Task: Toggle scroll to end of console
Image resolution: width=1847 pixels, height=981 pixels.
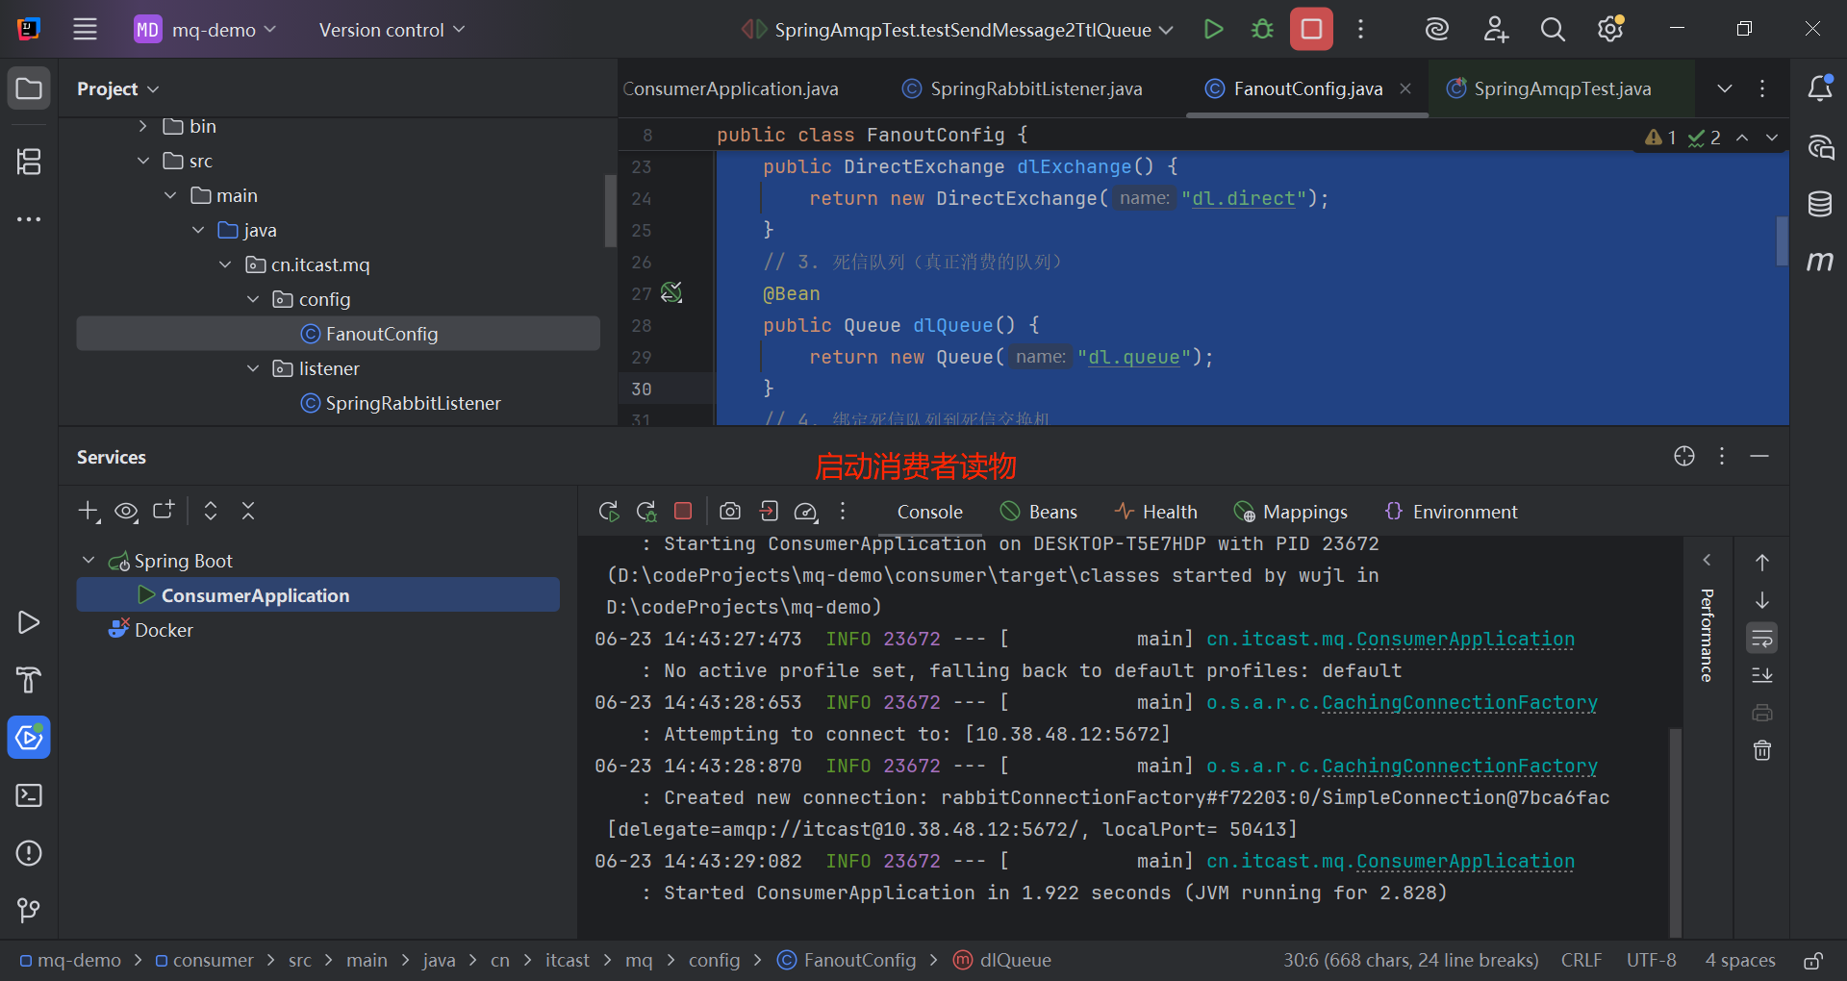Action: click(1762, 675)
